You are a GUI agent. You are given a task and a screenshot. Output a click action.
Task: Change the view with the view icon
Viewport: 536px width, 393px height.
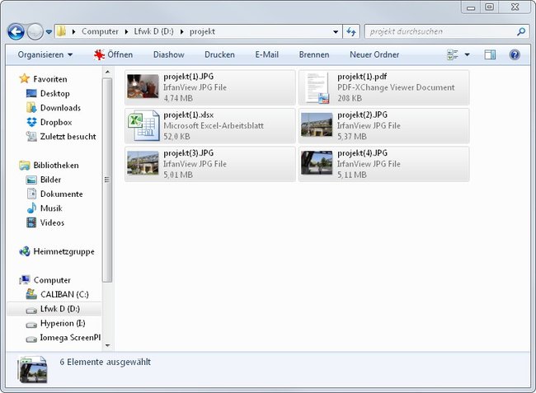pos(453,54)
